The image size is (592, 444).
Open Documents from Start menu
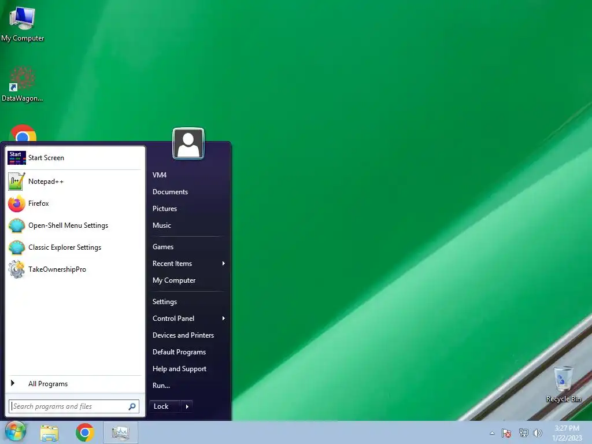[171, 192]
